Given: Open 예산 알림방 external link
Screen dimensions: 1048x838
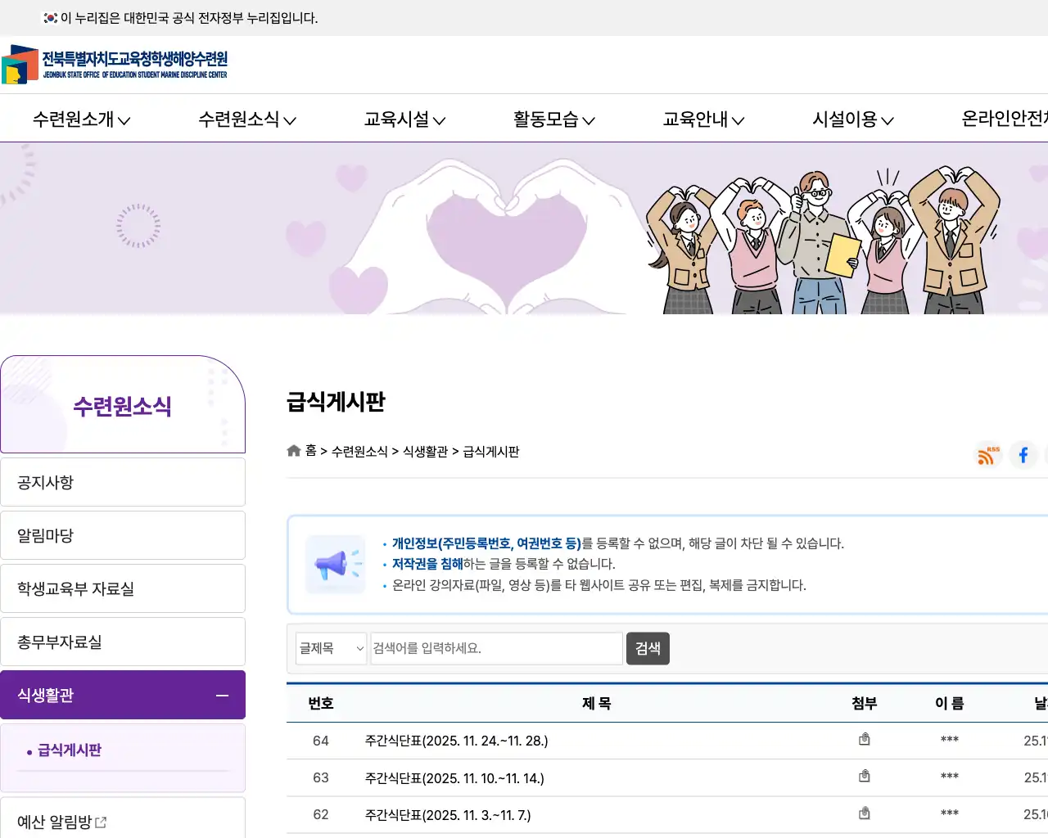Looking at the screenshot, I should (62, 822).
